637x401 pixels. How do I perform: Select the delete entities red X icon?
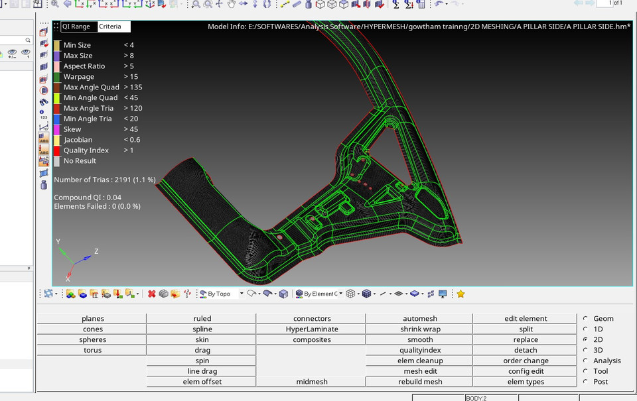click(x=152, y=294)
